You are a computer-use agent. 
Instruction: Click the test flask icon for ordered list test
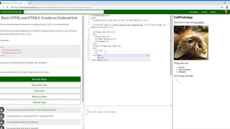[1, 110]
